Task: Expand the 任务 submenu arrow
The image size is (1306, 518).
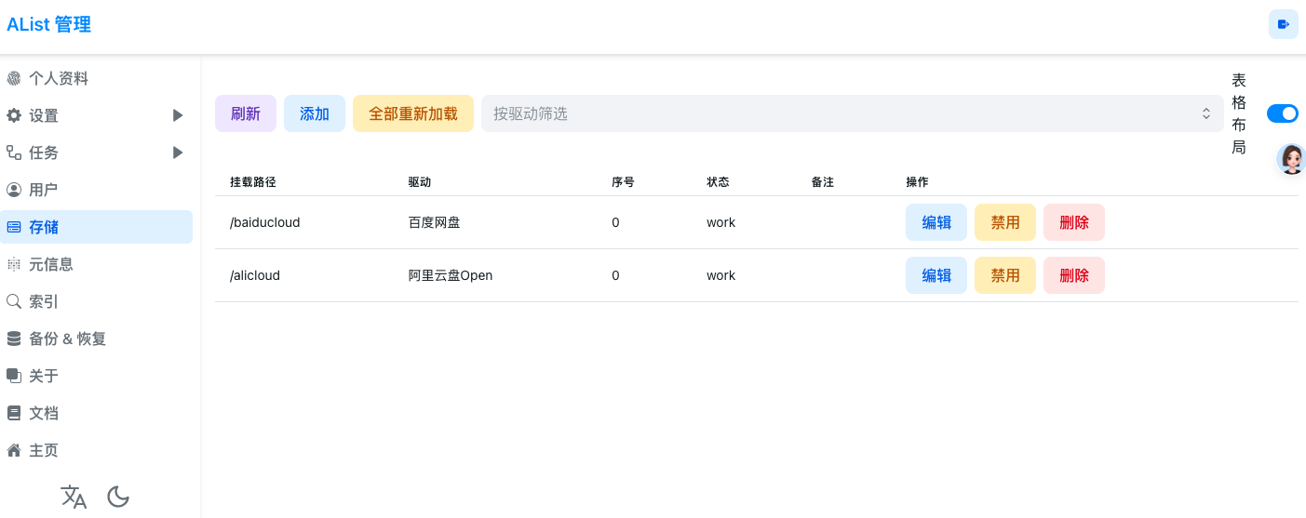Action: [178, 153]
